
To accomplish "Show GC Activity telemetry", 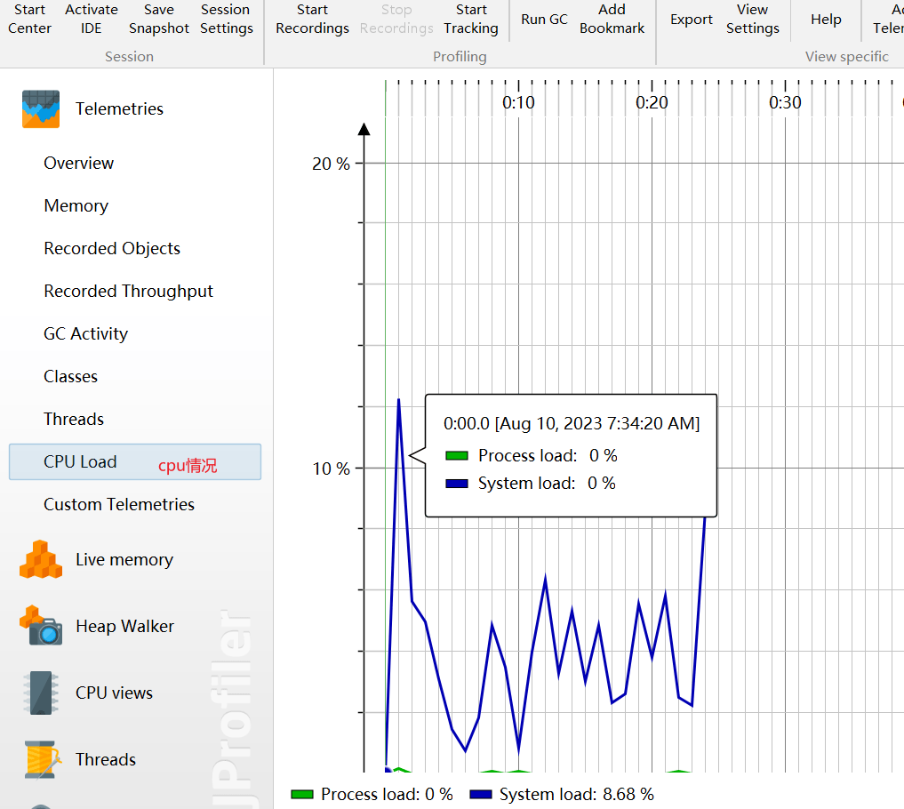I will (86, 334).
